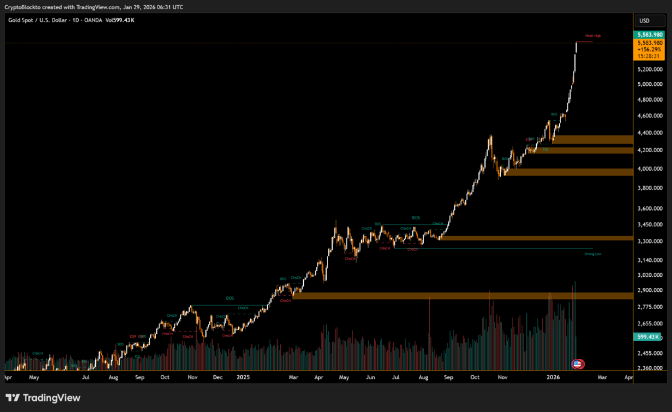Click the Vol 599.43K legend value
Screen dimensions: 672x412
coord(121,20)
